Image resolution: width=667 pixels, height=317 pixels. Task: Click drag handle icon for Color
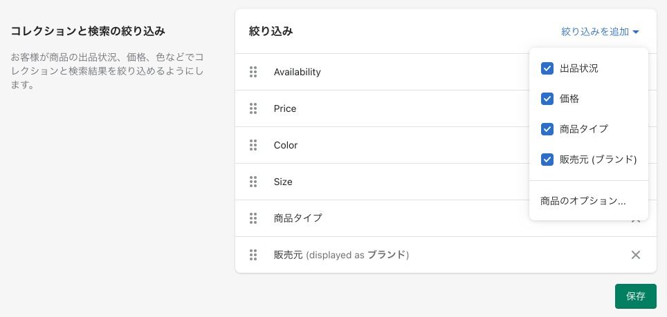click(253, 145)
